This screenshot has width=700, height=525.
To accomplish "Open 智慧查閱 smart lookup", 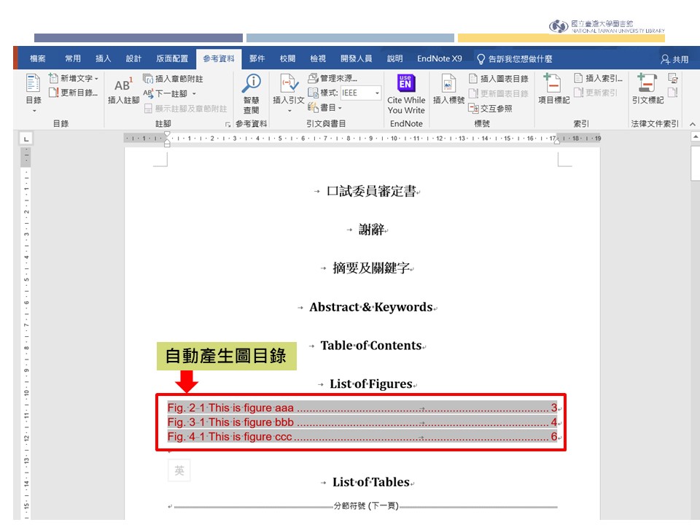I will pos(252,94).
